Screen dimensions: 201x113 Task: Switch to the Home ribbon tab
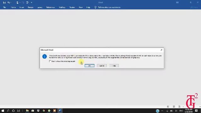13,8
